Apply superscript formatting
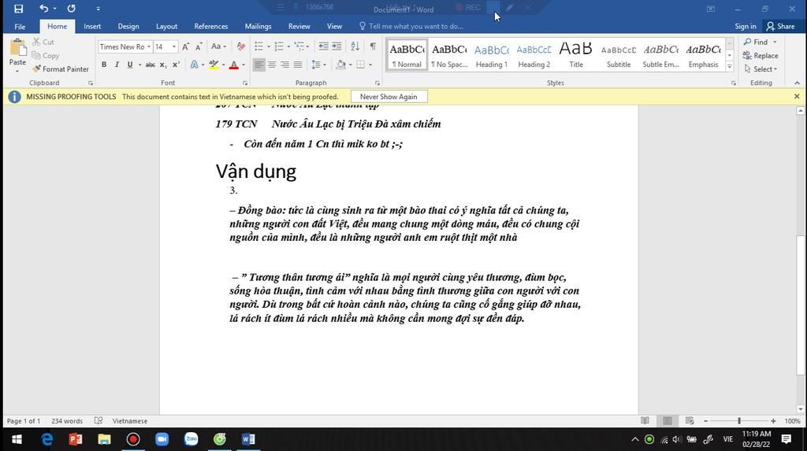The height and width of the screenshot is (451, 807). 176,65
